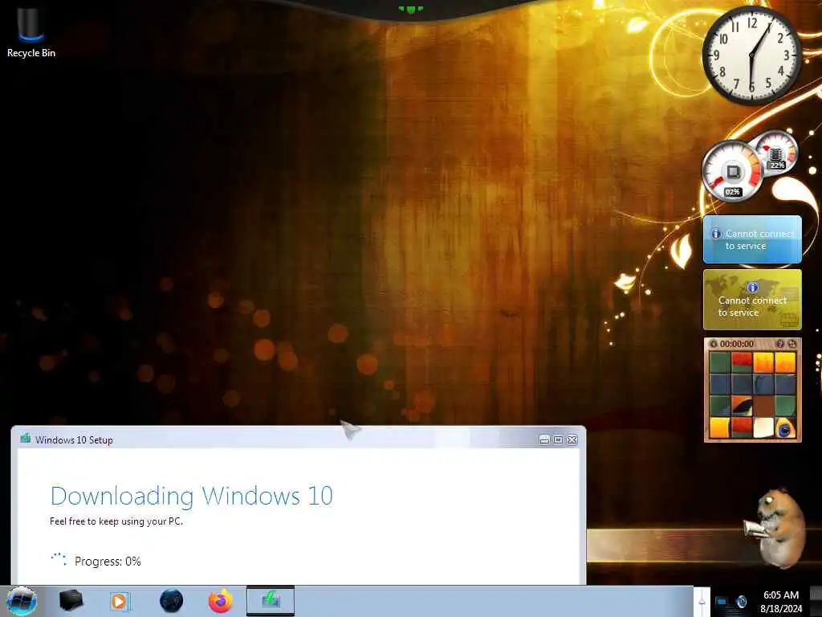Maximize the Windows 10 Setup window
The image size is (822, 617).
click(559, 439)
